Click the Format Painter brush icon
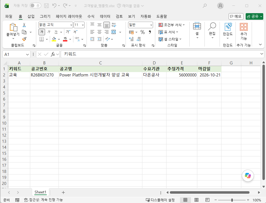This screenshot has height=203, width=266. [x=24, y=39]
